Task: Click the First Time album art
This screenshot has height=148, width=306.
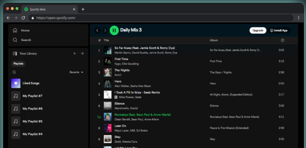Action: click(108, 61)
